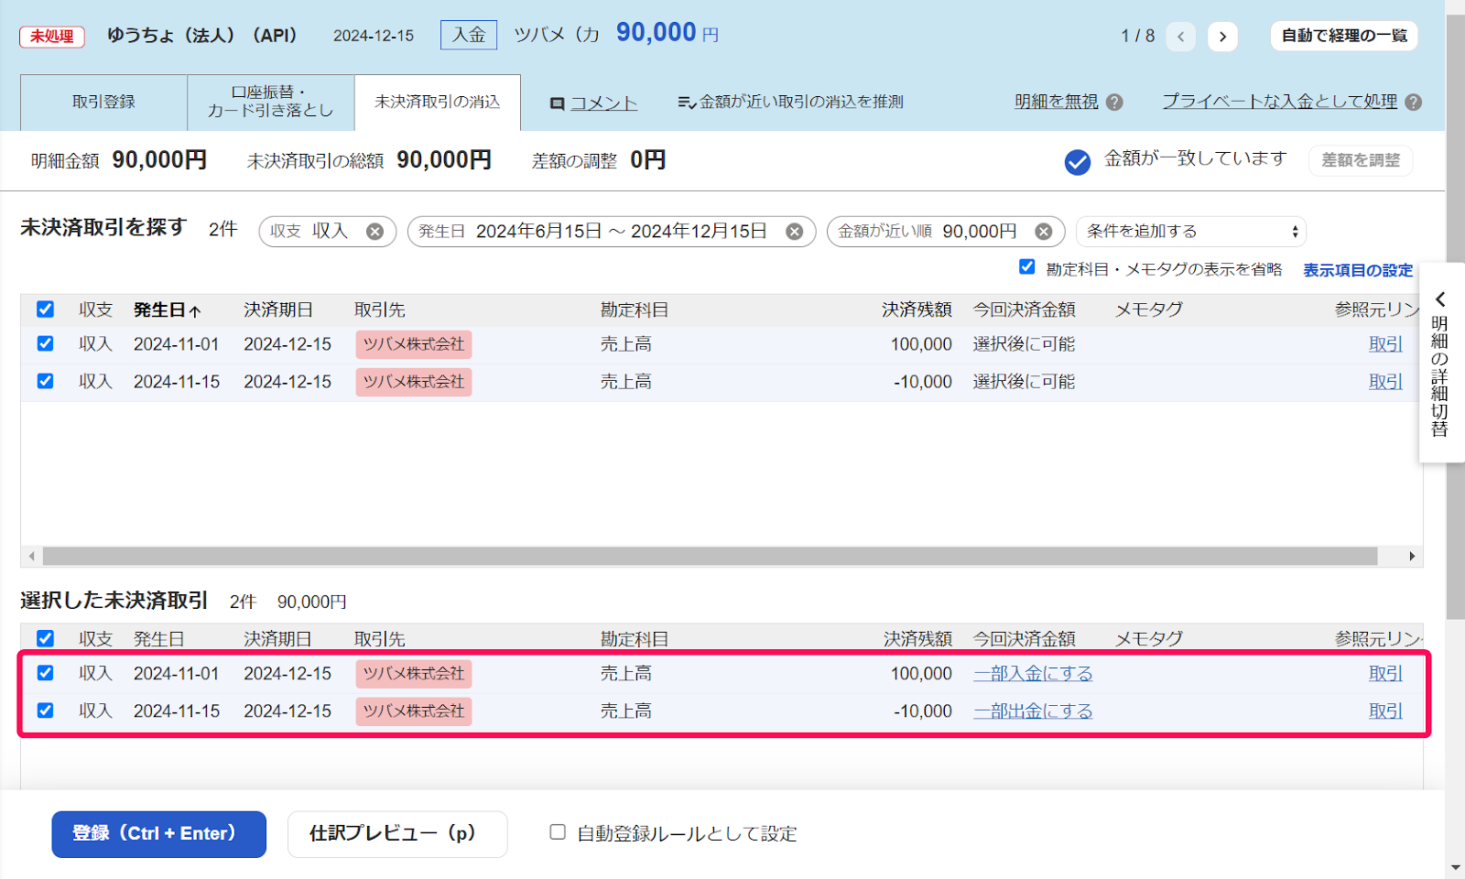Click ツバメ株式会社 tag in search row 2024-11-01
The width and height of the screenshot is (1465, 879).
click(x=414, y=344)
